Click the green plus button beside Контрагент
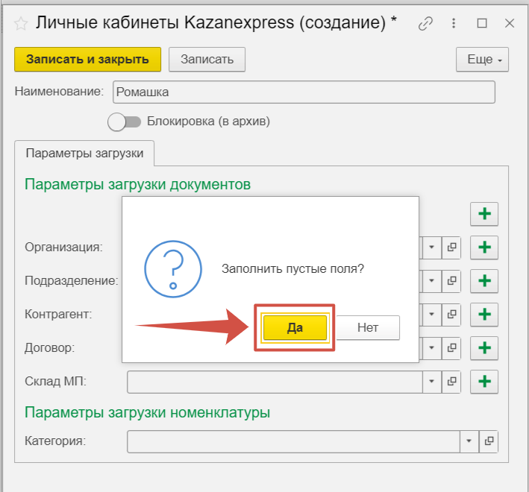This screenshot has height=492, width=529. coord(484,314)
